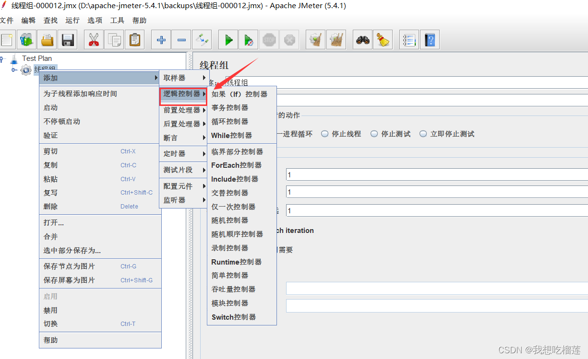Select 验证 in context menu
This screenshot has width=588, height=359.
tap(100, 135)
